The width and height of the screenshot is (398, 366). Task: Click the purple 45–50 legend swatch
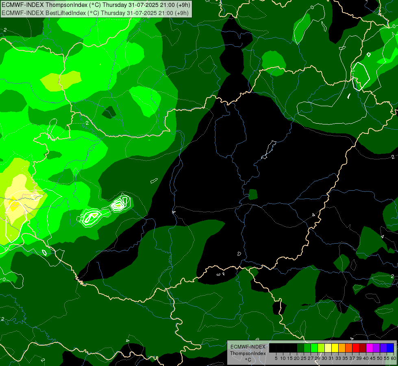pos(376,348)
